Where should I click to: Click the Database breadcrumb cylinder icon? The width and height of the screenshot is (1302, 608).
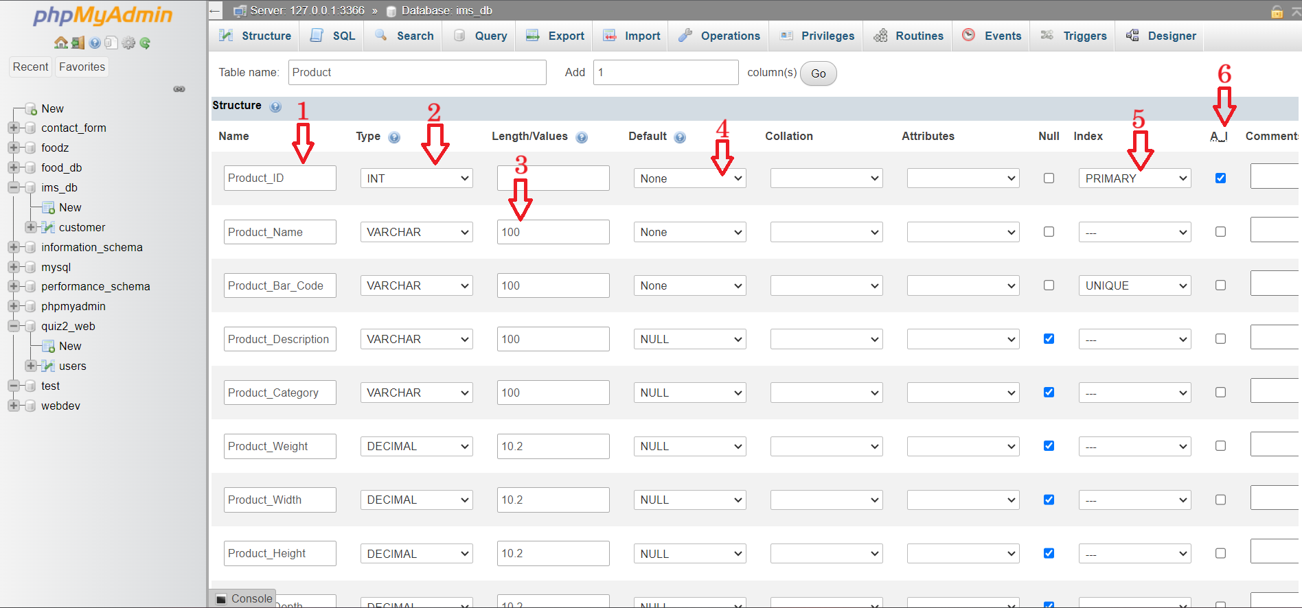click(x=391, y=11)
